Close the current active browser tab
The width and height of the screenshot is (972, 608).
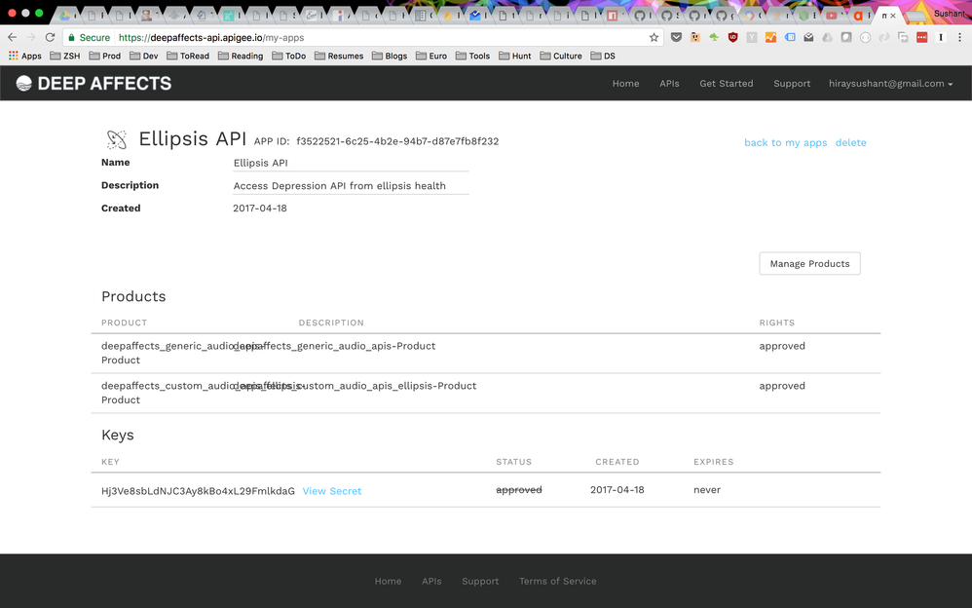coord(893,16)
